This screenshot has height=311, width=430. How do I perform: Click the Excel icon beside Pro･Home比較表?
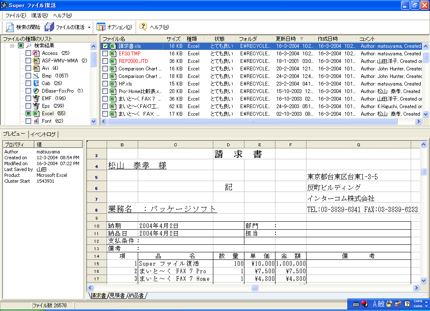pyautogui.click(x=113, y=91)
